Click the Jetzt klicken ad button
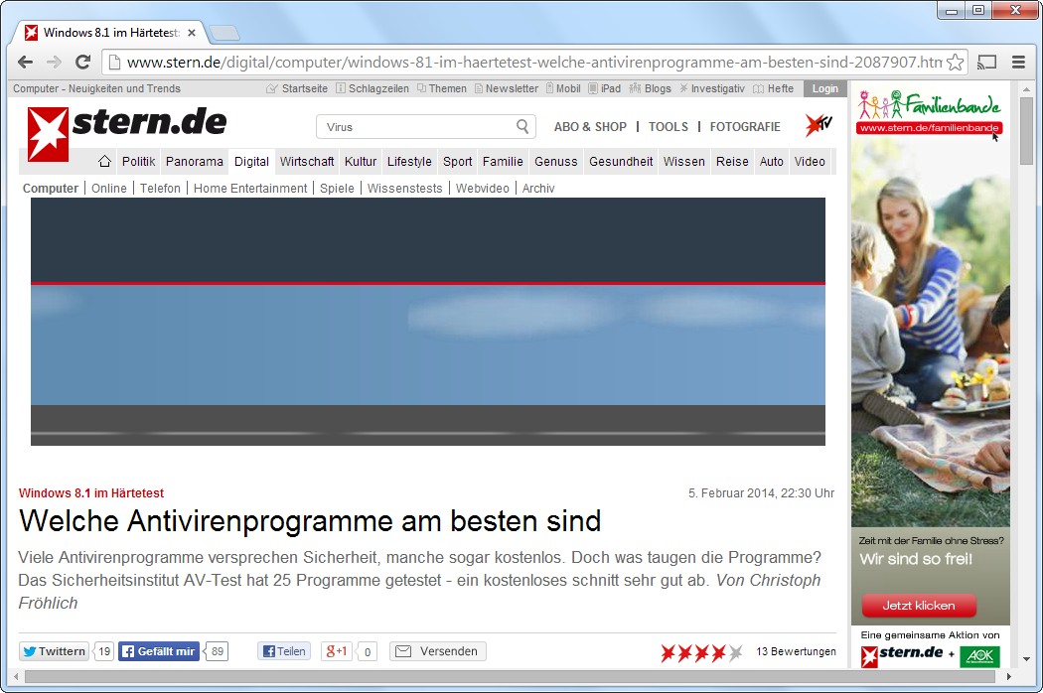This screenshot has height=693, width=1043. [x=919, y=606]
